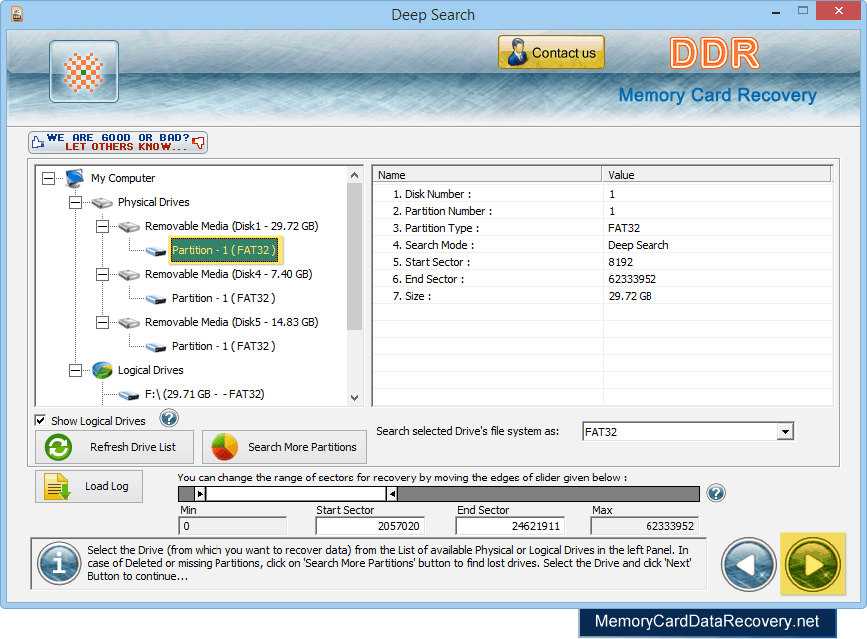The height and width of the screenshot is (639, 867).
Task: Click the app icon in title bar
Action: tap(17, 14)
